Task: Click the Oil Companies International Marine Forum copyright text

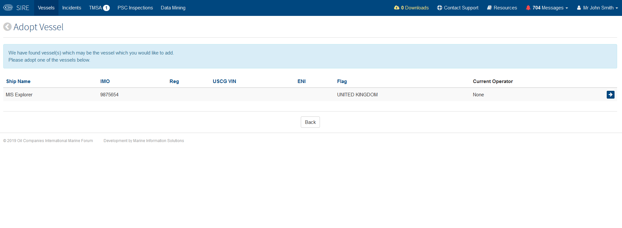Action: point(48,141)
